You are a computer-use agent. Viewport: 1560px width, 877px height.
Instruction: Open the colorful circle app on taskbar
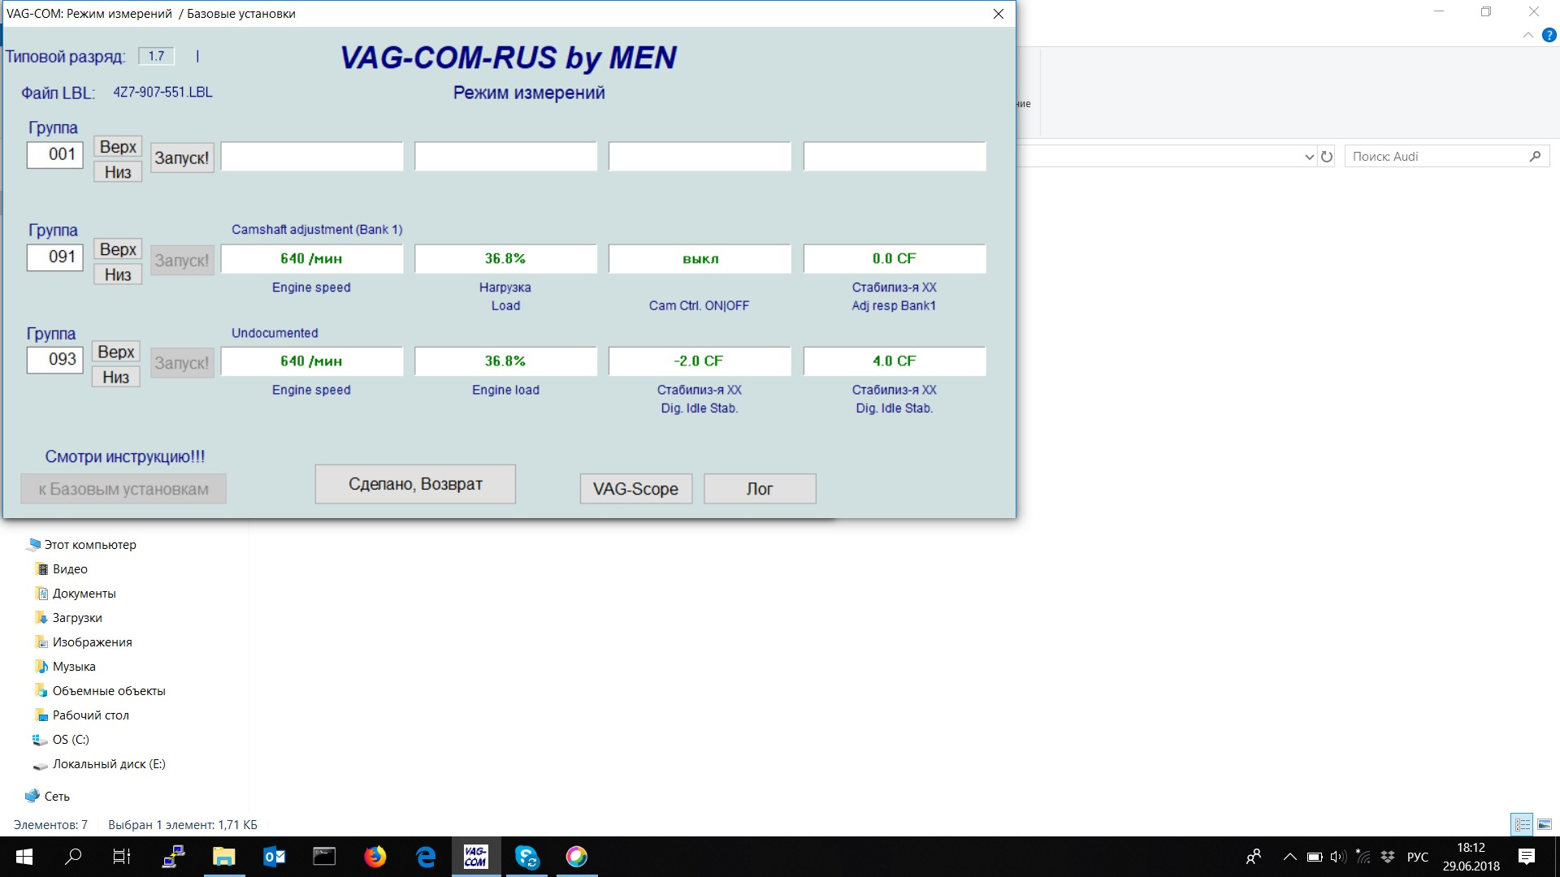577,857
